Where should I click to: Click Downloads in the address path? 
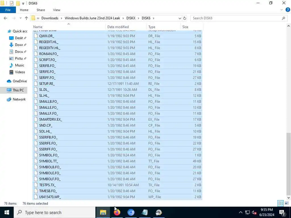50,18
